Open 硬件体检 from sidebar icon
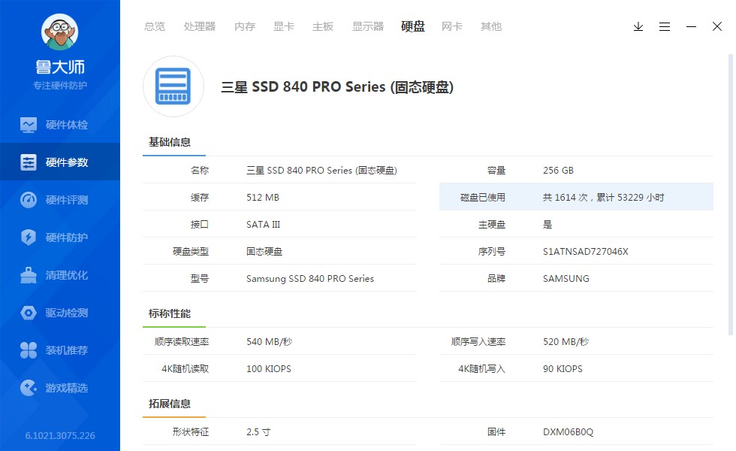736x451 pixels. pyautogui.click(x=29, y=125)
